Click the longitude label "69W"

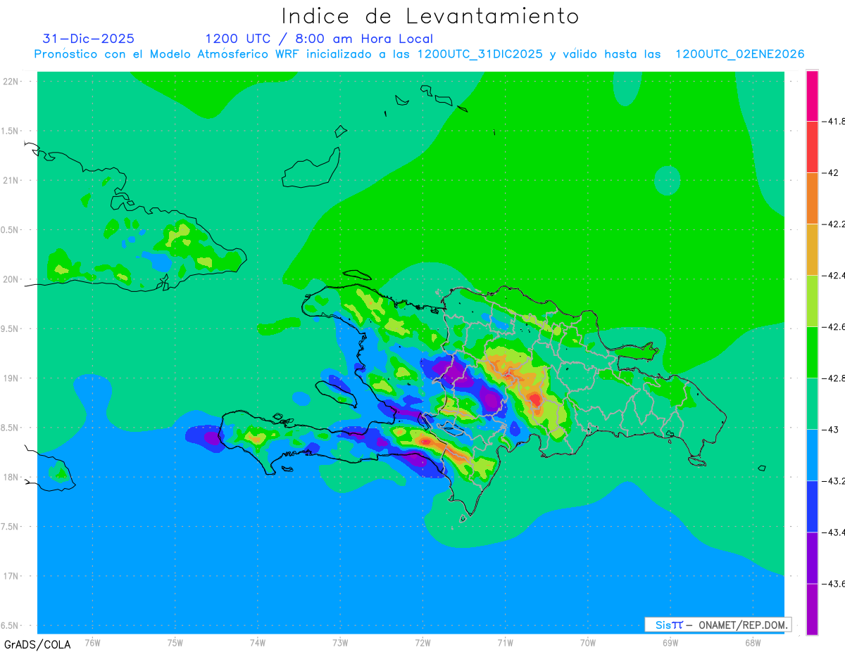[670, 641]
